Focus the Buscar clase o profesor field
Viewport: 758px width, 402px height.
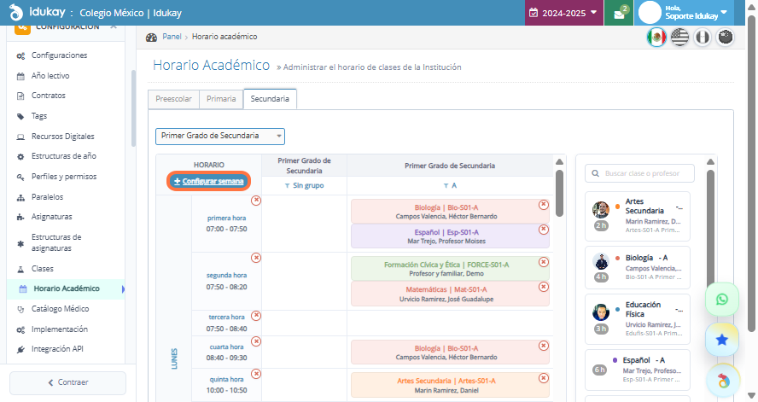[x=639, y=173]
